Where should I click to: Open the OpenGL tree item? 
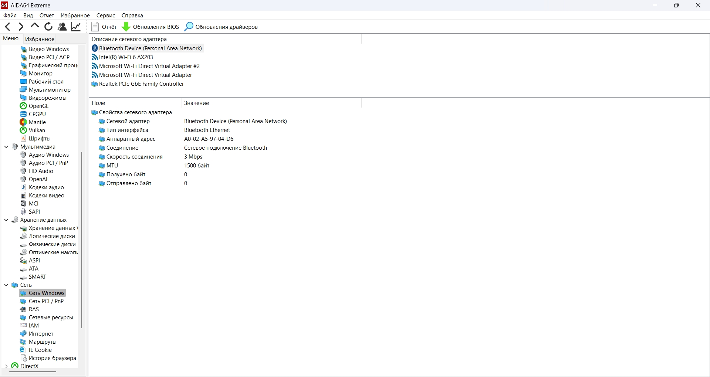click(34, 106)
